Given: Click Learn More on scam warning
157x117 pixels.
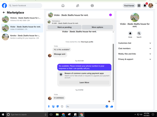Looking at the screenshot, I should click(84, 82).
